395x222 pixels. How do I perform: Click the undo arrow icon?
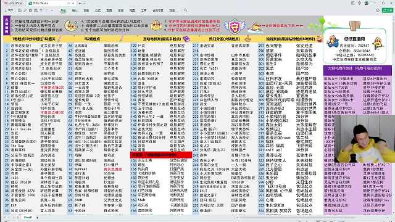[41, 10]
